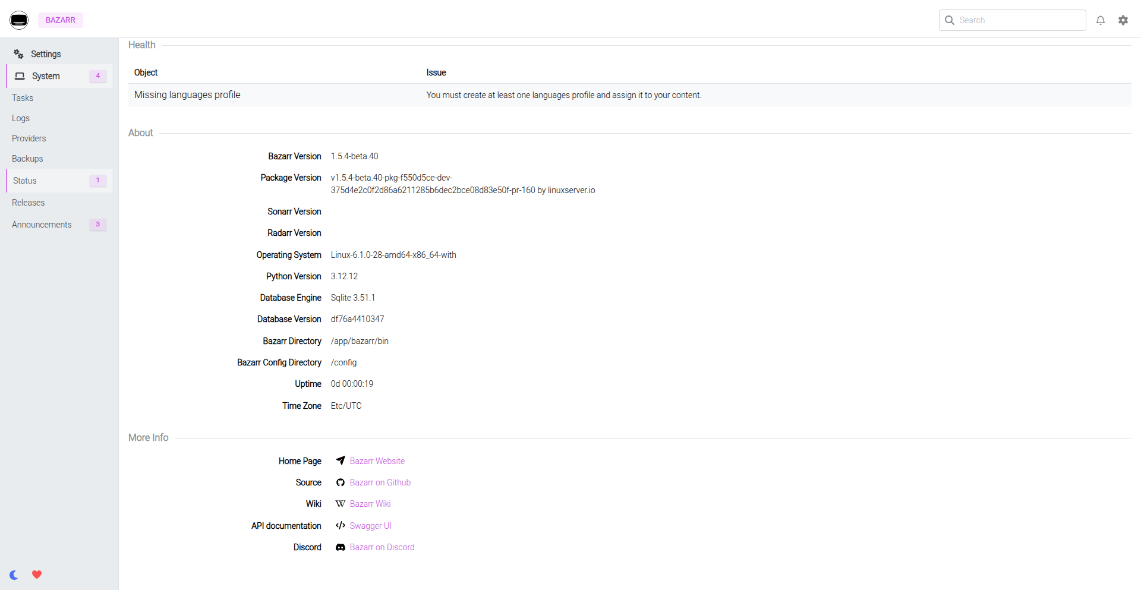Image resolution: width=1141 pixels, height=590 pixels.
Task: Click the red heart donate icon
Action: pyautogui.click(x=37, y=575)
